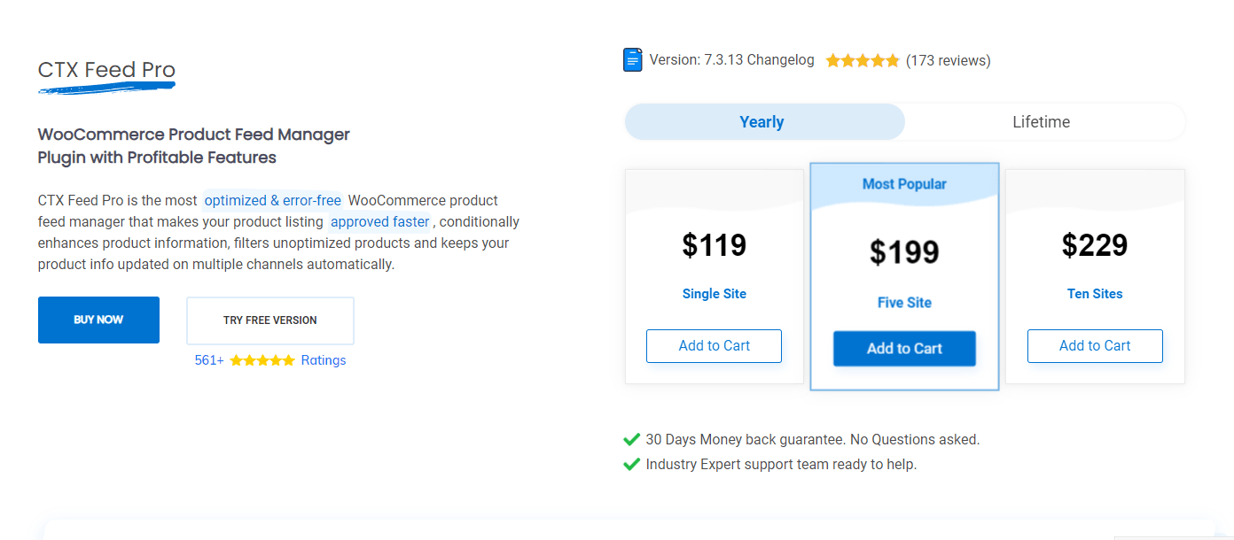The width and height of the screenshot is (1234, 540).
Task: Click the CTX Feed Pro title
Action: (106, 70)
